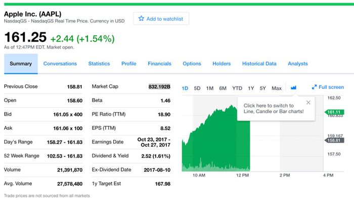Select the 1D chart range
This screenshot has height=200, width=354.
tap(185, 88)
